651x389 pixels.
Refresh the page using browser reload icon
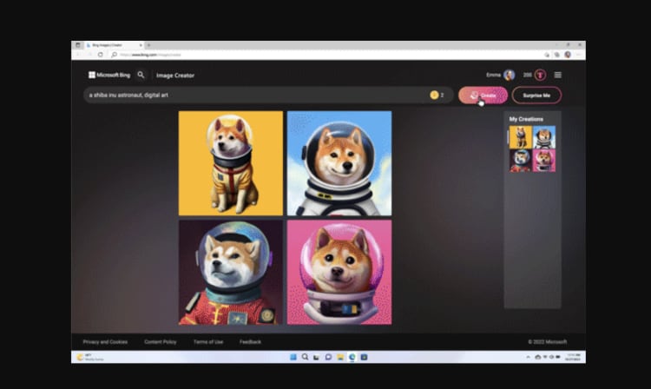[x=100, y=55]
